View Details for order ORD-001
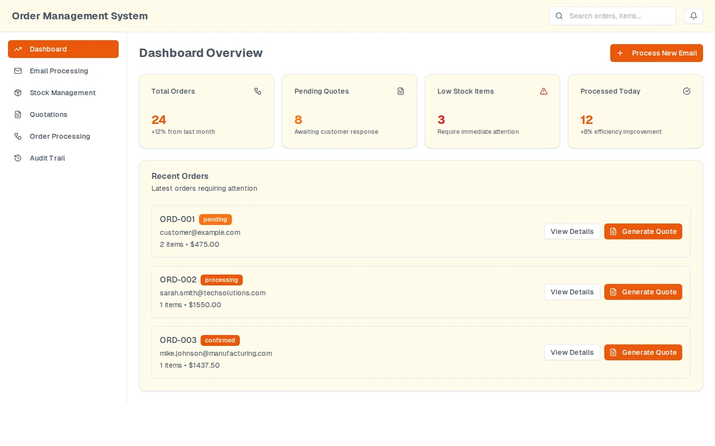The height and width of the screenshot is (446, 715). click(572, 231)
